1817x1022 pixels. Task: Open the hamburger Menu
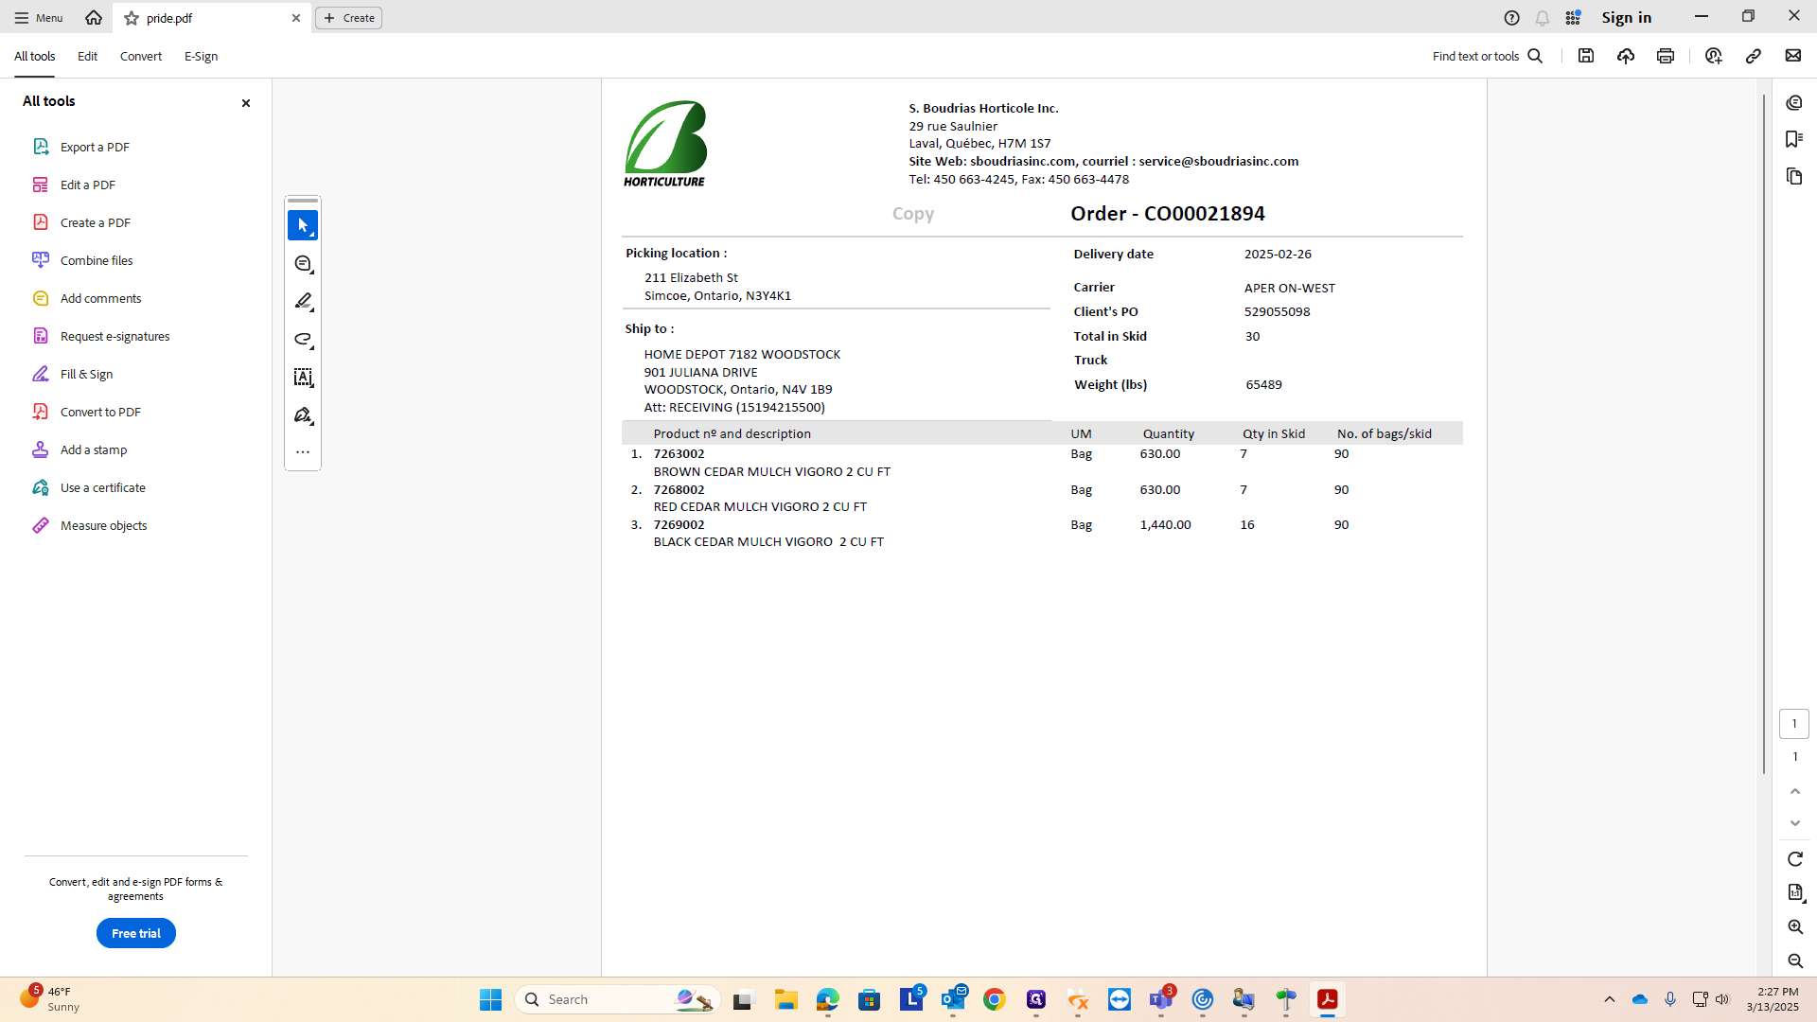[39, 18]
